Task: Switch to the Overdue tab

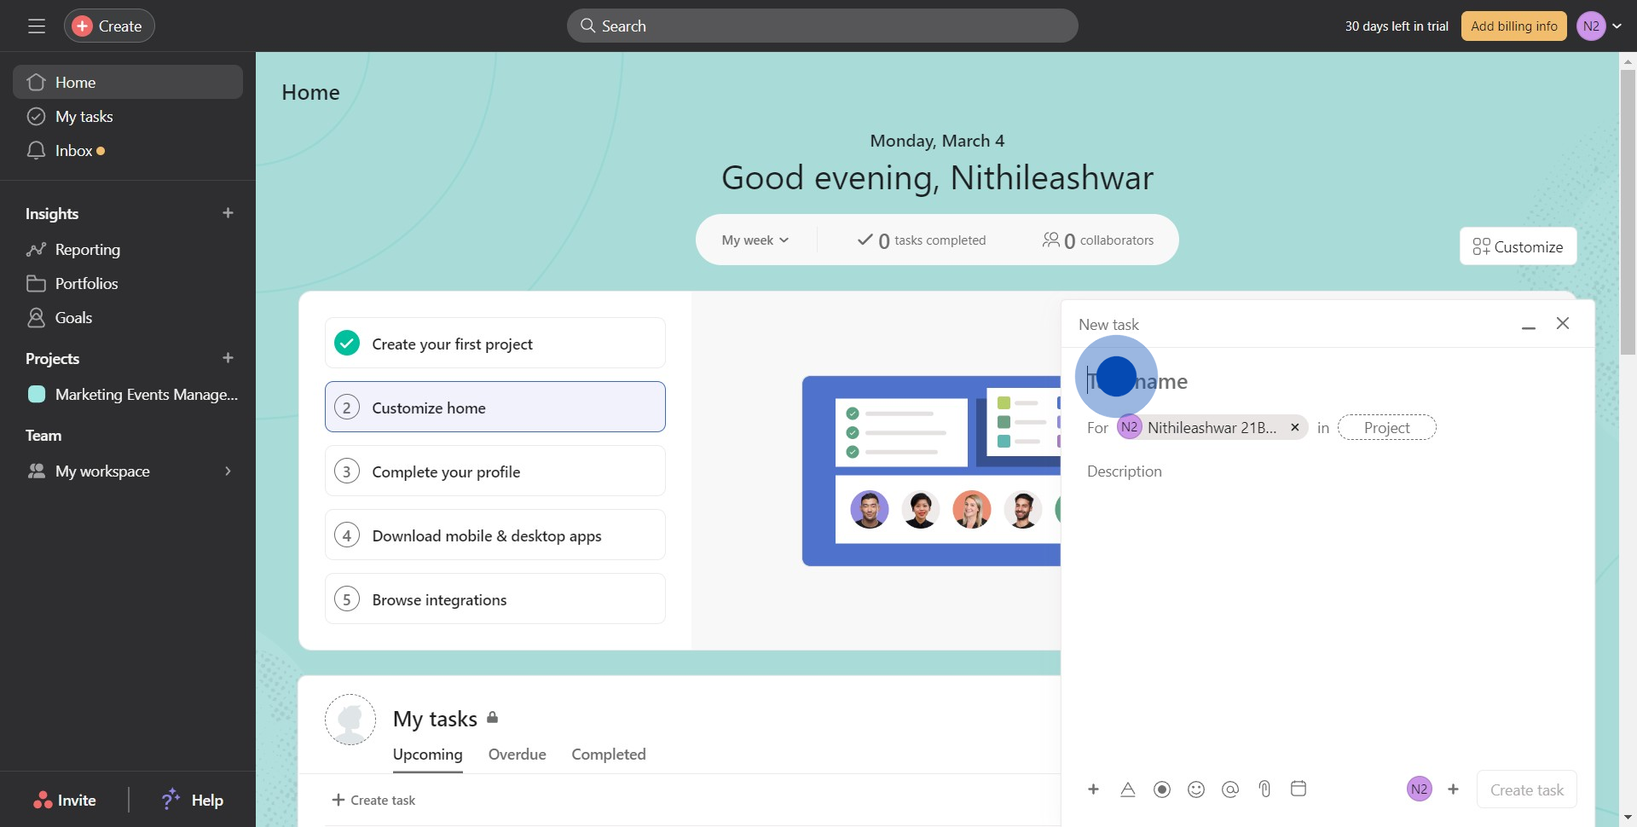Action: pyautogui.click(x=517, y=755)
